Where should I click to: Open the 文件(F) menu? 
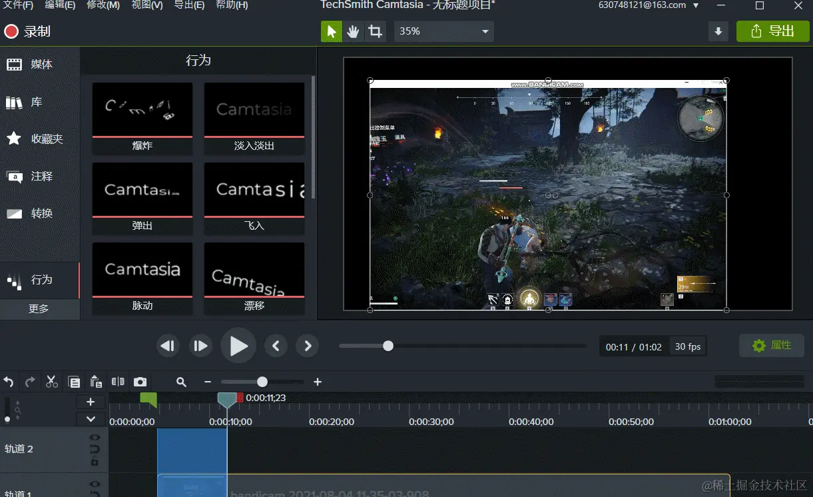click(18, 5)
